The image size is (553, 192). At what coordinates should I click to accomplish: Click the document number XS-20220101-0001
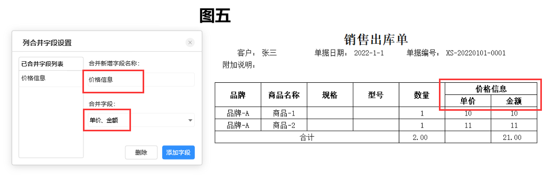pyautogui.click(x=476, y=53)
